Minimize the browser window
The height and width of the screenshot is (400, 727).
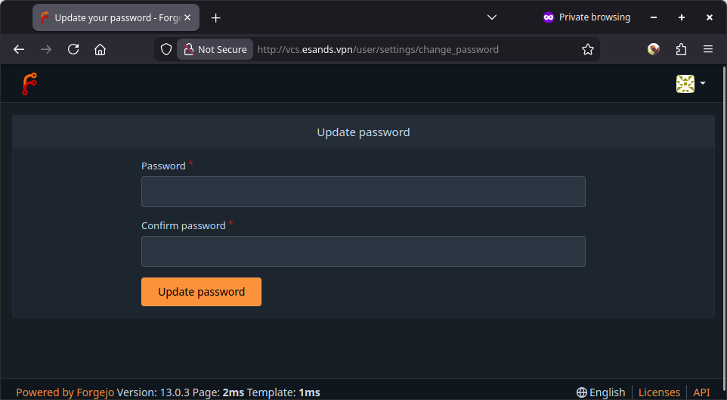[x=654, y=17]
